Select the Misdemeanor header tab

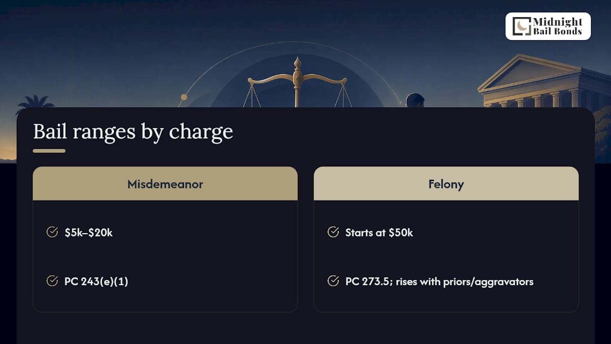[165, 183]
